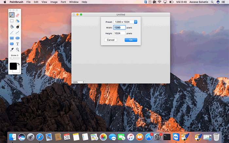Adjust the Stroke width slider
This screenshot has width=229, height=143.
(15, 58)
